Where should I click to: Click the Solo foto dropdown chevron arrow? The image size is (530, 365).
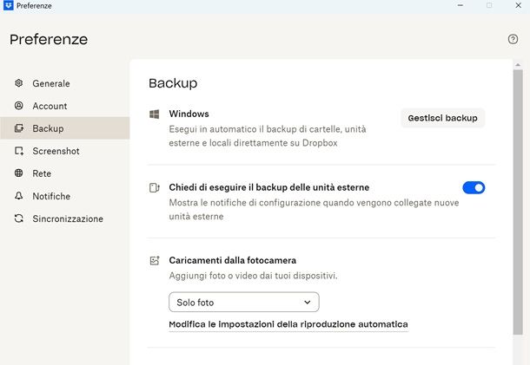[x=308, y=302]
